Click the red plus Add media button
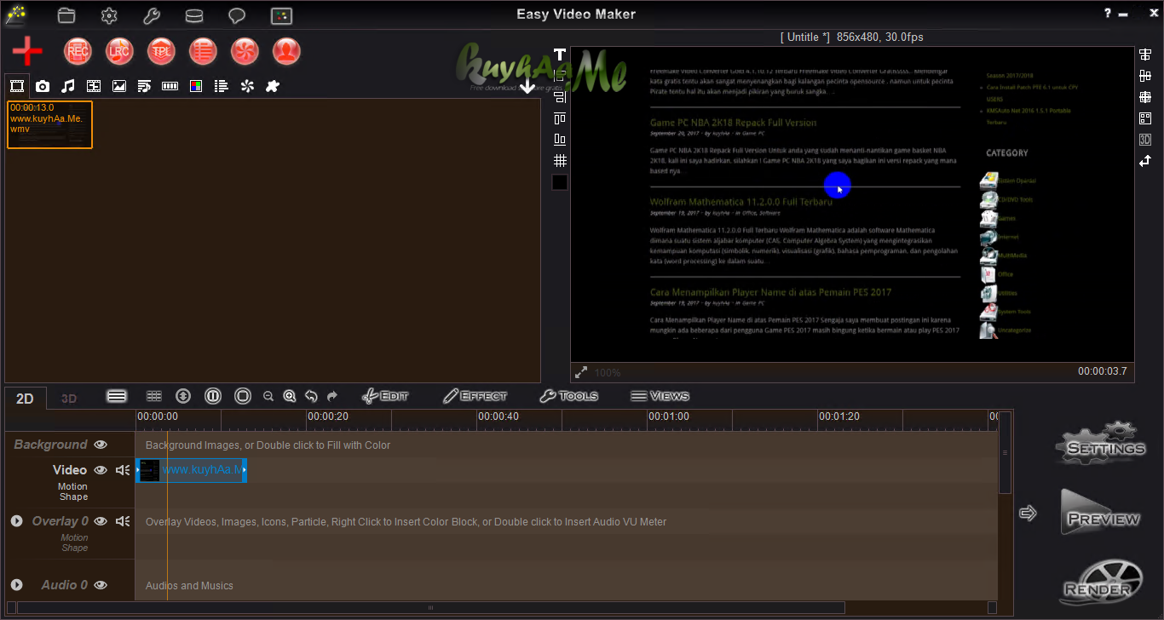1164x620 pixels. point(28,52)
